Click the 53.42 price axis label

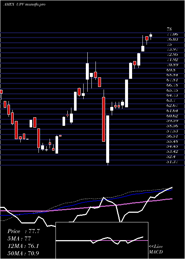[x=172, y=151]
